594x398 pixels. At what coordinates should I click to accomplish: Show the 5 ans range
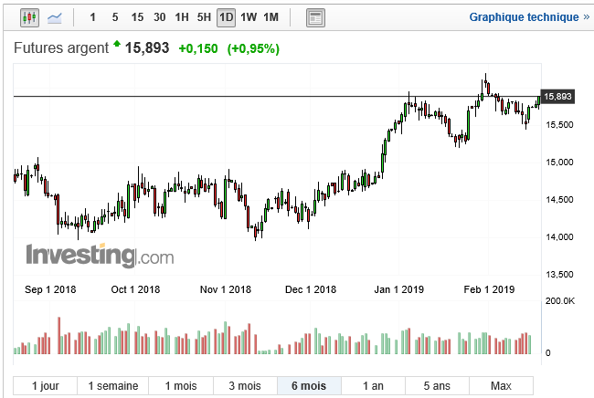437,386
